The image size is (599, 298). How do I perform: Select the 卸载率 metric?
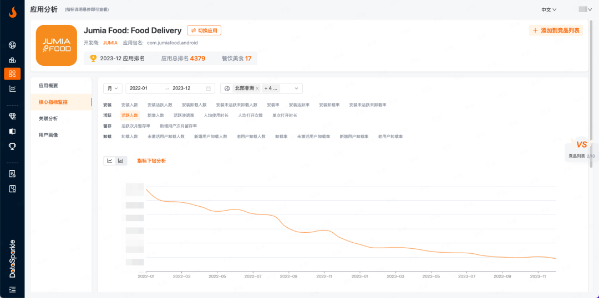[281, 136]
